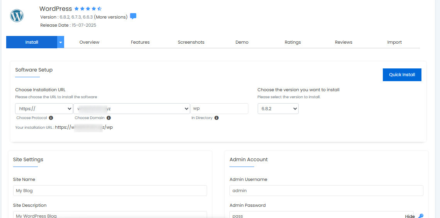440x218 pixels.
Task: Click the Choose Domain info icon
Action: point(109,118)
